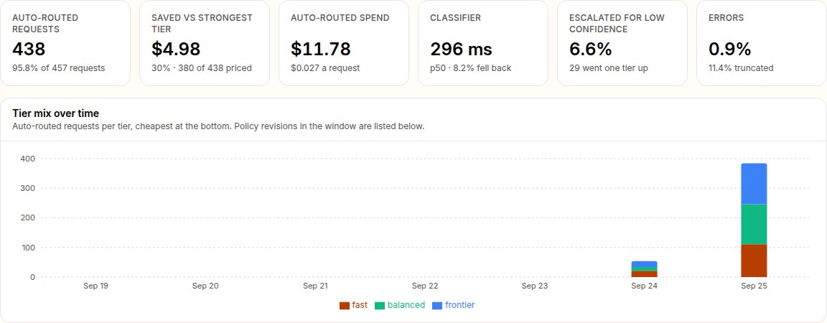
Task: Toggle the 'fast' legend label
Action: [360, 305]
